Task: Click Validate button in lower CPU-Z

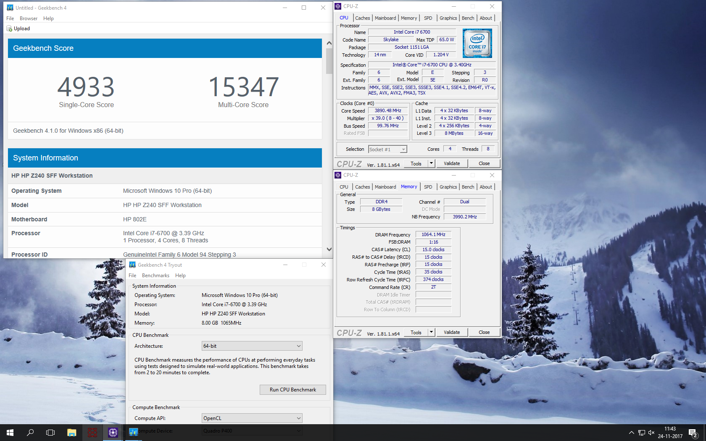Action: point(452,332)
